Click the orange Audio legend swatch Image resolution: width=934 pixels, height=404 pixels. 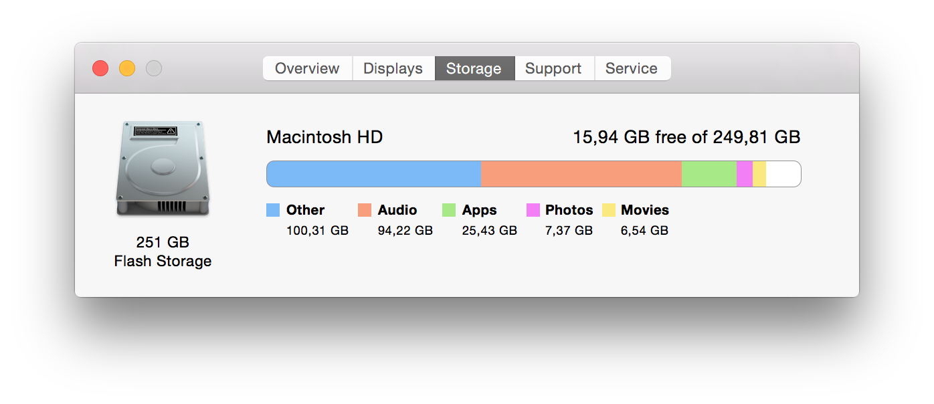[365, 210]
